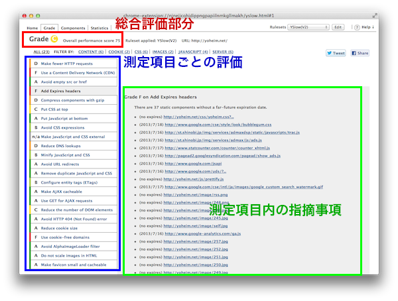Open the google_custom_search_watermark.gif link
Image resolution: width=398 pixels, height=301 pixels.
244,187
